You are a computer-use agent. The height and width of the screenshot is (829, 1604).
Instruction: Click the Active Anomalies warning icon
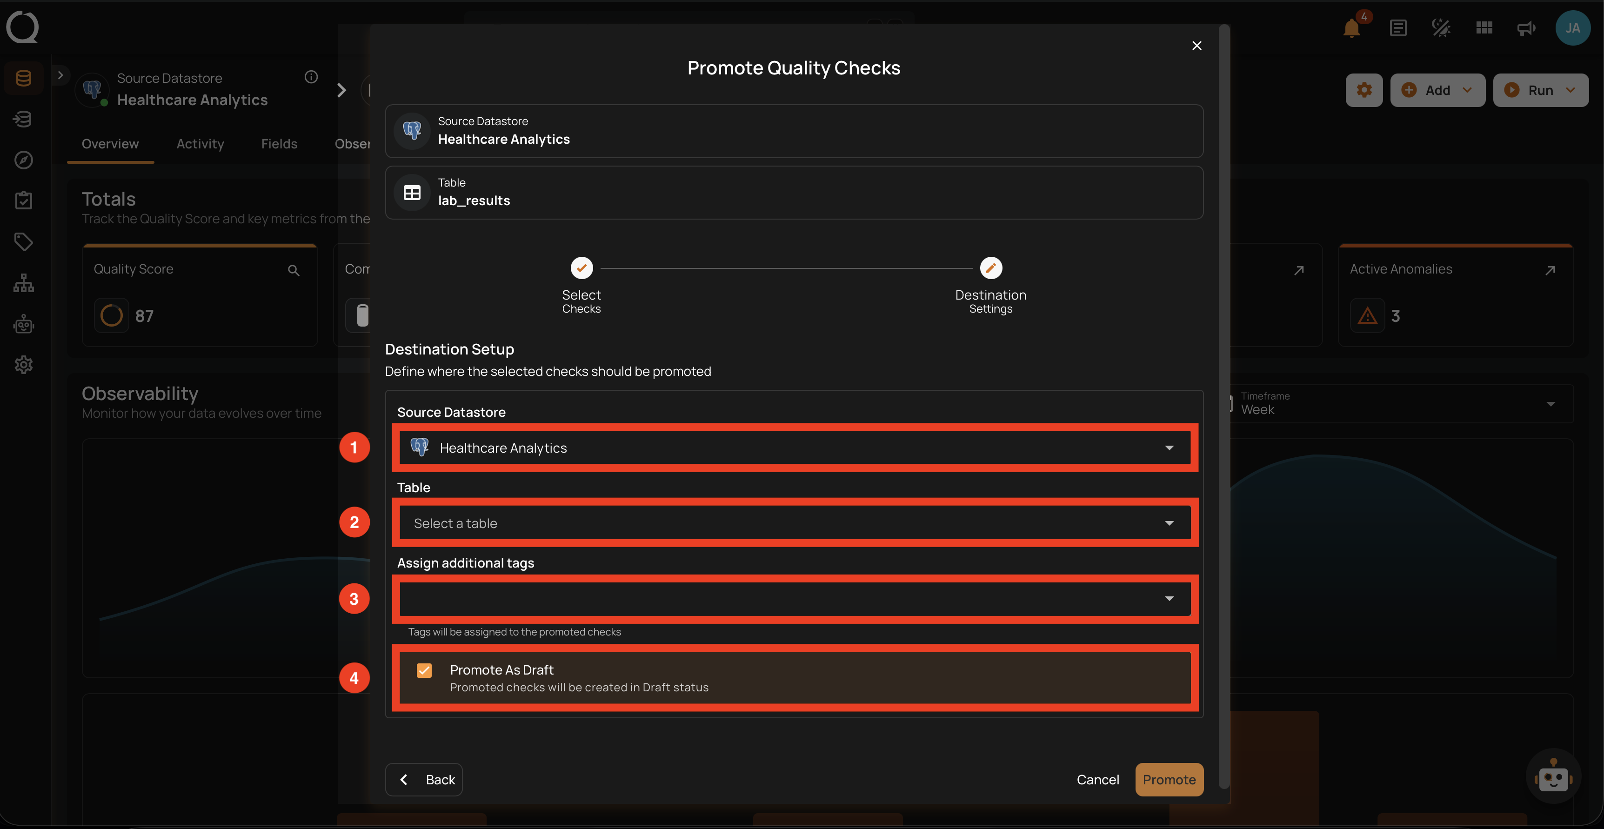tap(1367, 316)
